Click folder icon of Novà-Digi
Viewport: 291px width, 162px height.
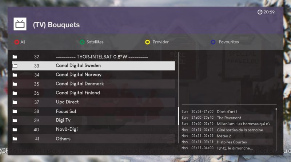tap(15, 130)
